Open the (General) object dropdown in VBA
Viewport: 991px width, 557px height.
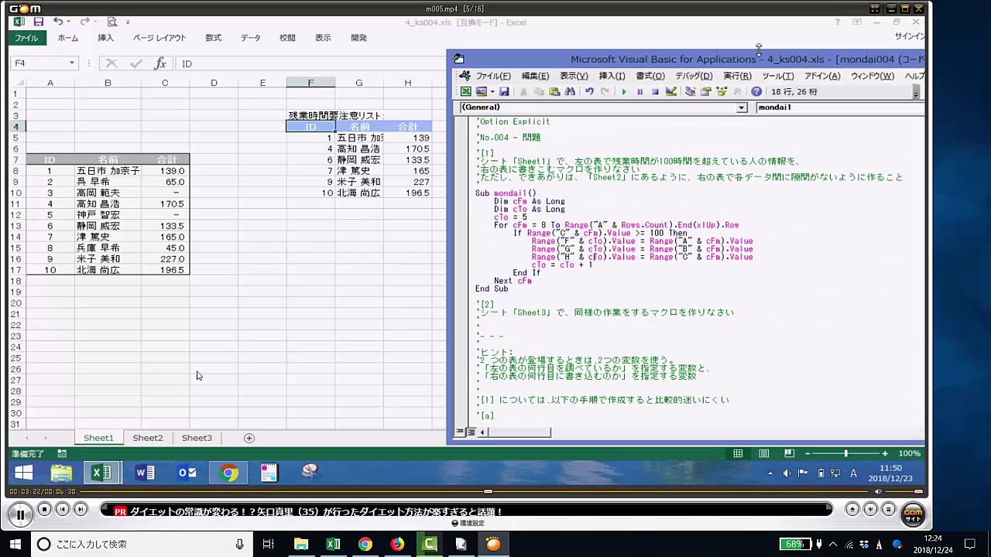741,108
